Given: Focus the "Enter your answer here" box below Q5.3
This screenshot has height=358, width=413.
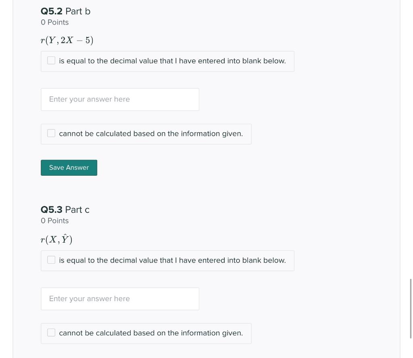Looking at the screenshot, I should click(120, 298).
